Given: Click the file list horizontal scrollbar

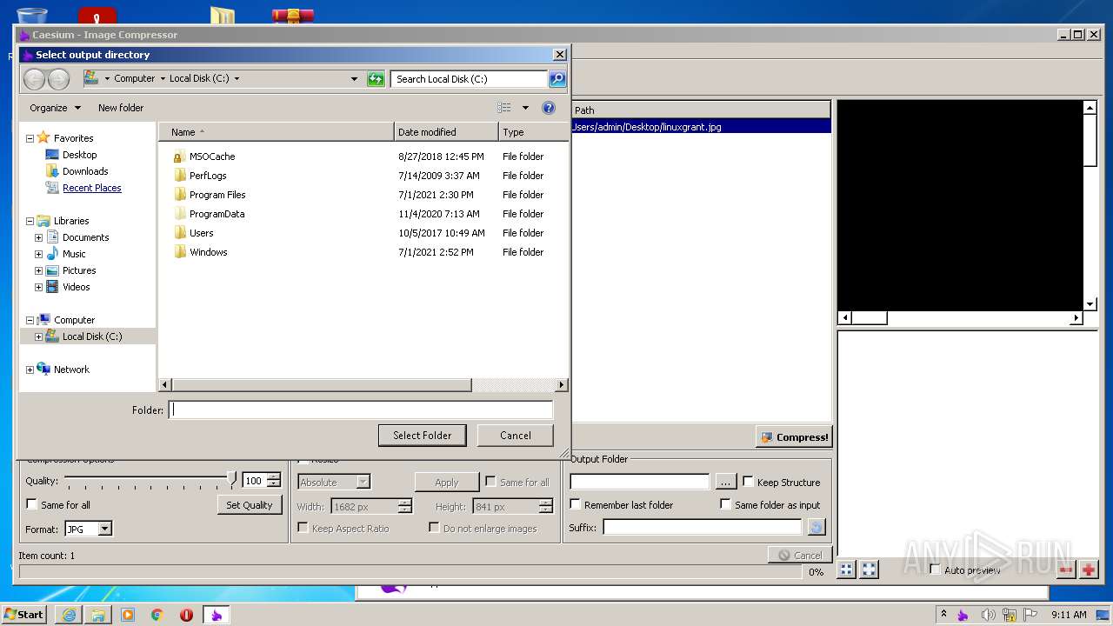Looking at the screenshot, I should click(322, 384).
